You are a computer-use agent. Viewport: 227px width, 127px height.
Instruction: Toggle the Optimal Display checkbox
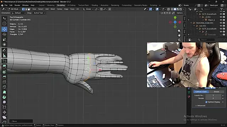point(206,102)
